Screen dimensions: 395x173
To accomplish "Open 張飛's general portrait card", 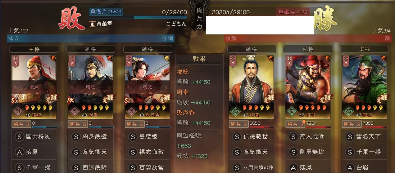I will (308, 87).
